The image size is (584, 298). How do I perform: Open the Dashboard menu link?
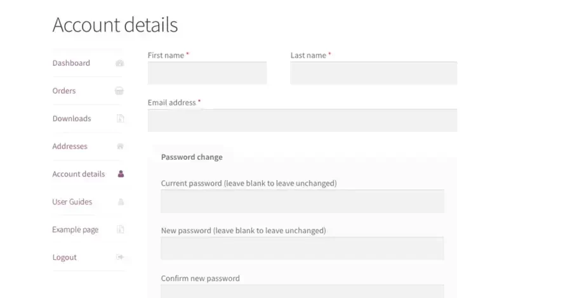(x=71, y=63)
